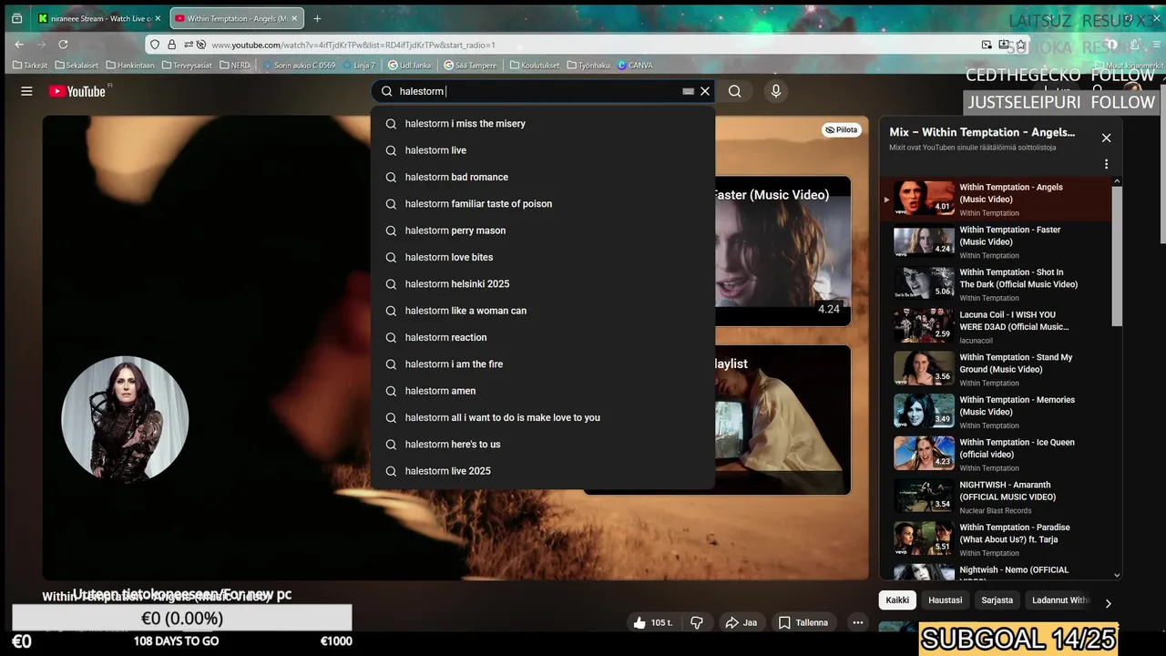The image size is (1166, 656).
Task: Play 'Paradise (What About Us?)' in the playlist
Action: [x=995, y=539]
